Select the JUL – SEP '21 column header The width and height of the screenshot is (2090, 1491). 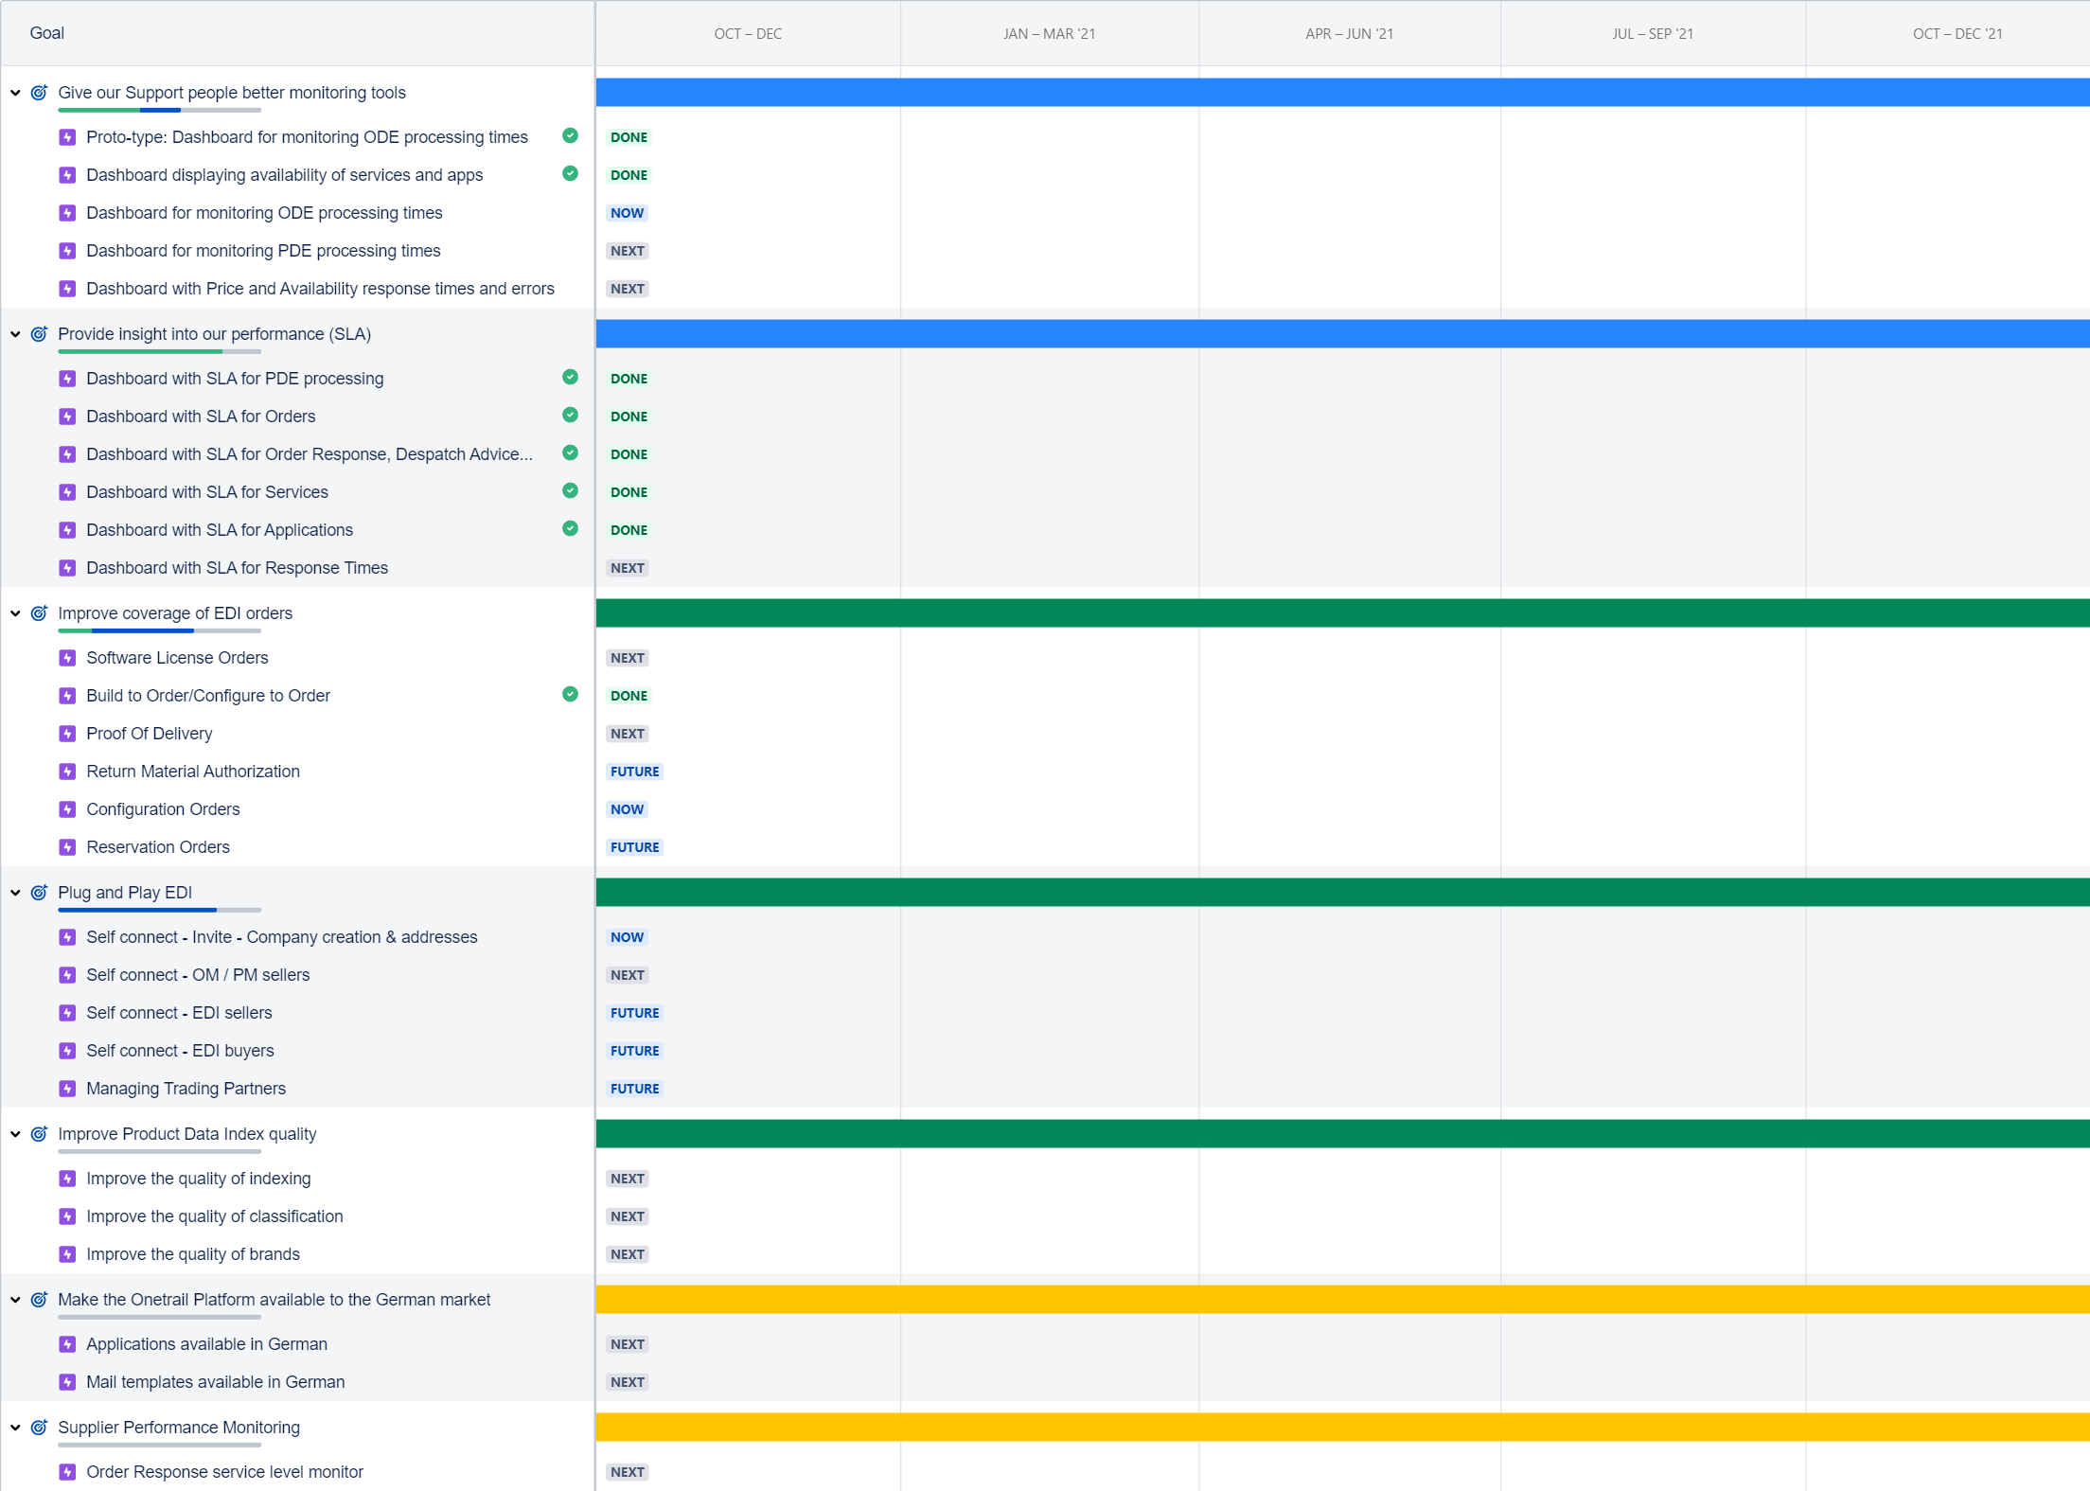(x=1652, y=34)
